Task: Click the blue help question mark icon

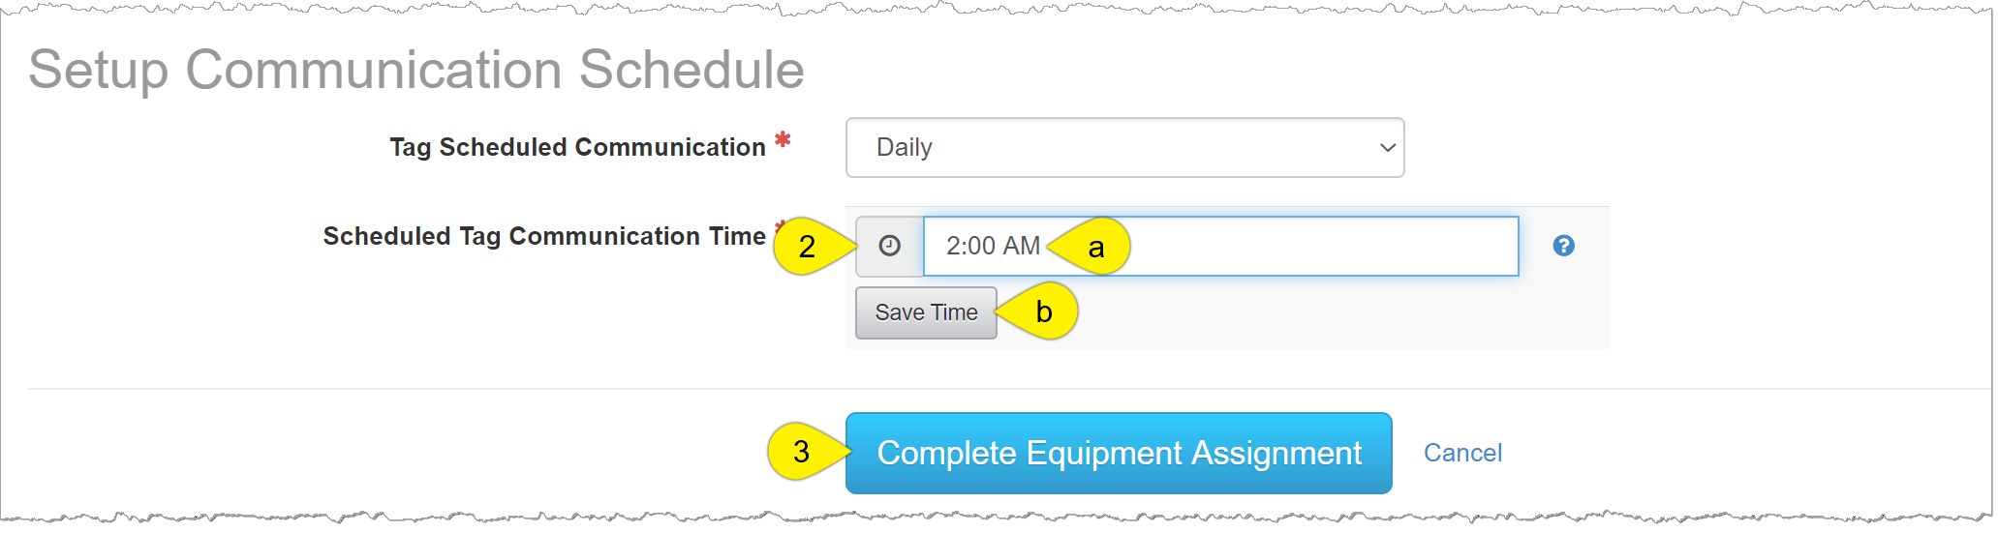Action: [x=1563, y=246]
